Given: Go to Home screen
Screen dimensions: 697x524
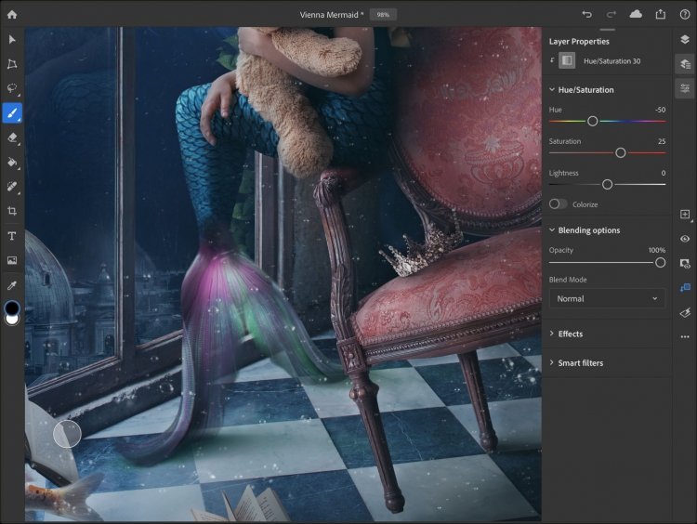Looking at the screenshot, I should [12, 14].
